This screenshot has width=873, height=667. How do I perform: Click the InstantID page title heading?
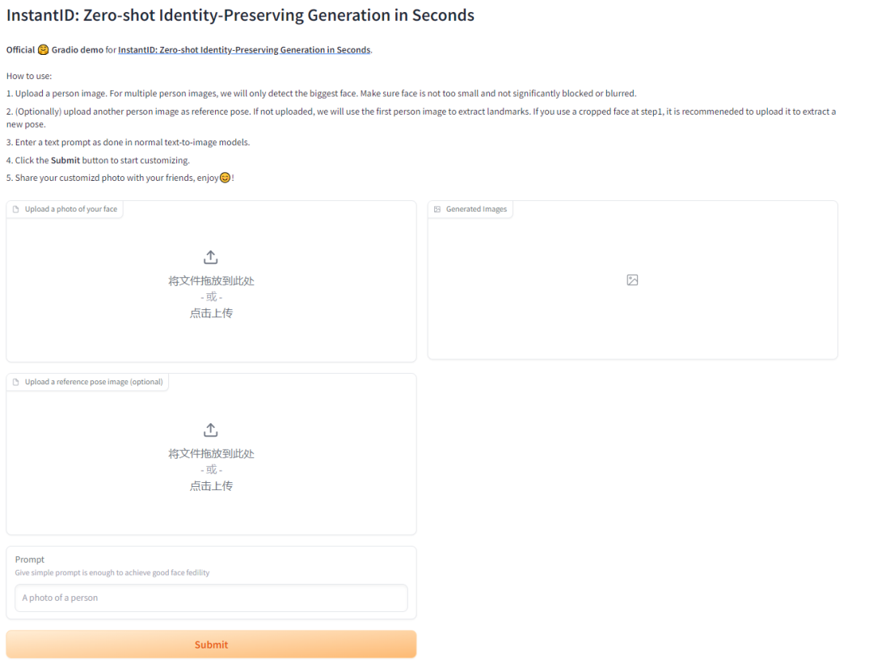(240, 15)
